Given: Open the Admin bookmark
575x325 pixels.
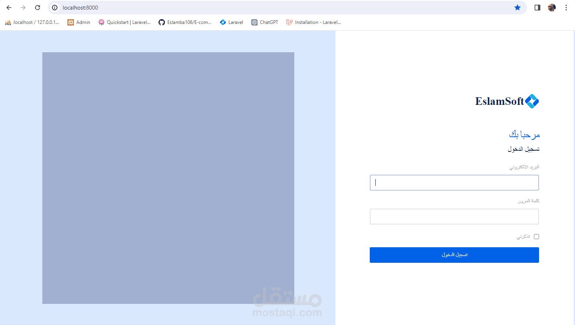Looking at the screenshot, I should click(x=79, y=22).
